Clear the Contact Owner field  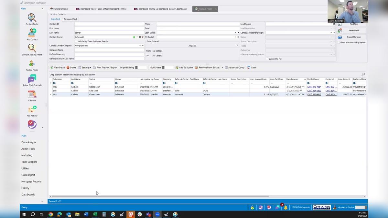pyautogui.click(x=140, y=37)
